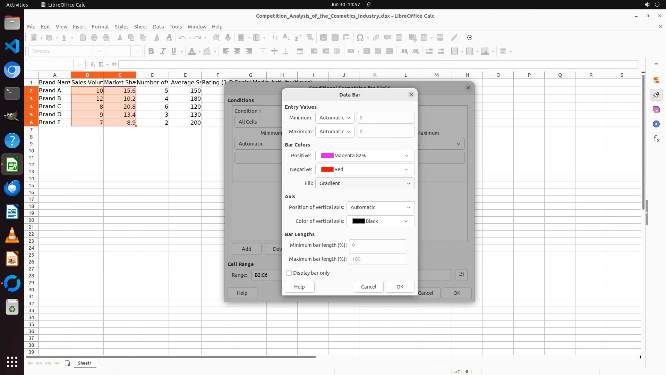This screenshot has width=666, height=375.
Task: Open the Positive bar color Magenta picker
Action: [365, 156]
